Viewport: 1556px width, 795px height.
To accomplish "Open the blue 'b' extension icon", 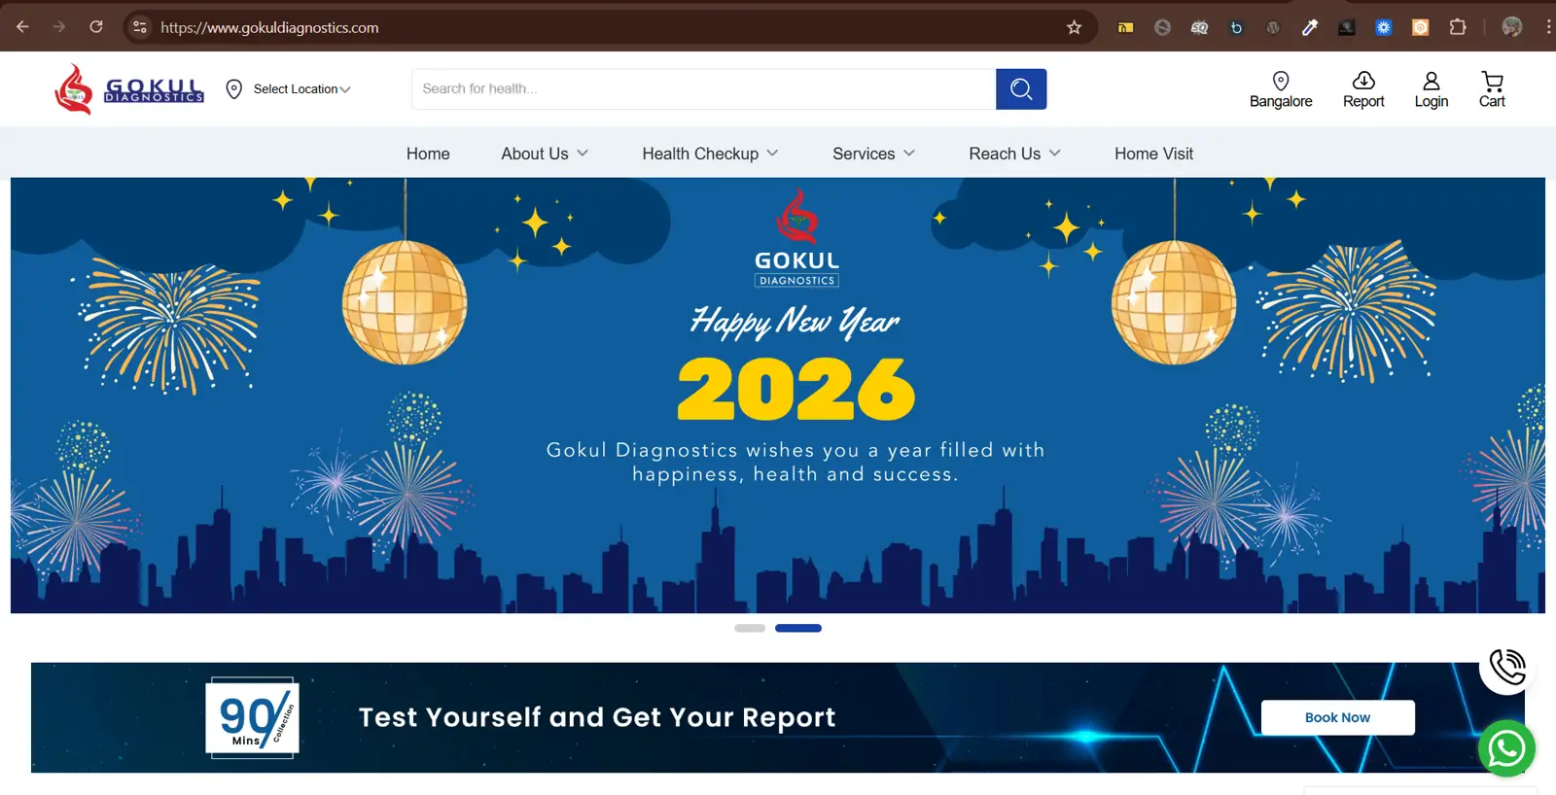I will [1236, 27].
